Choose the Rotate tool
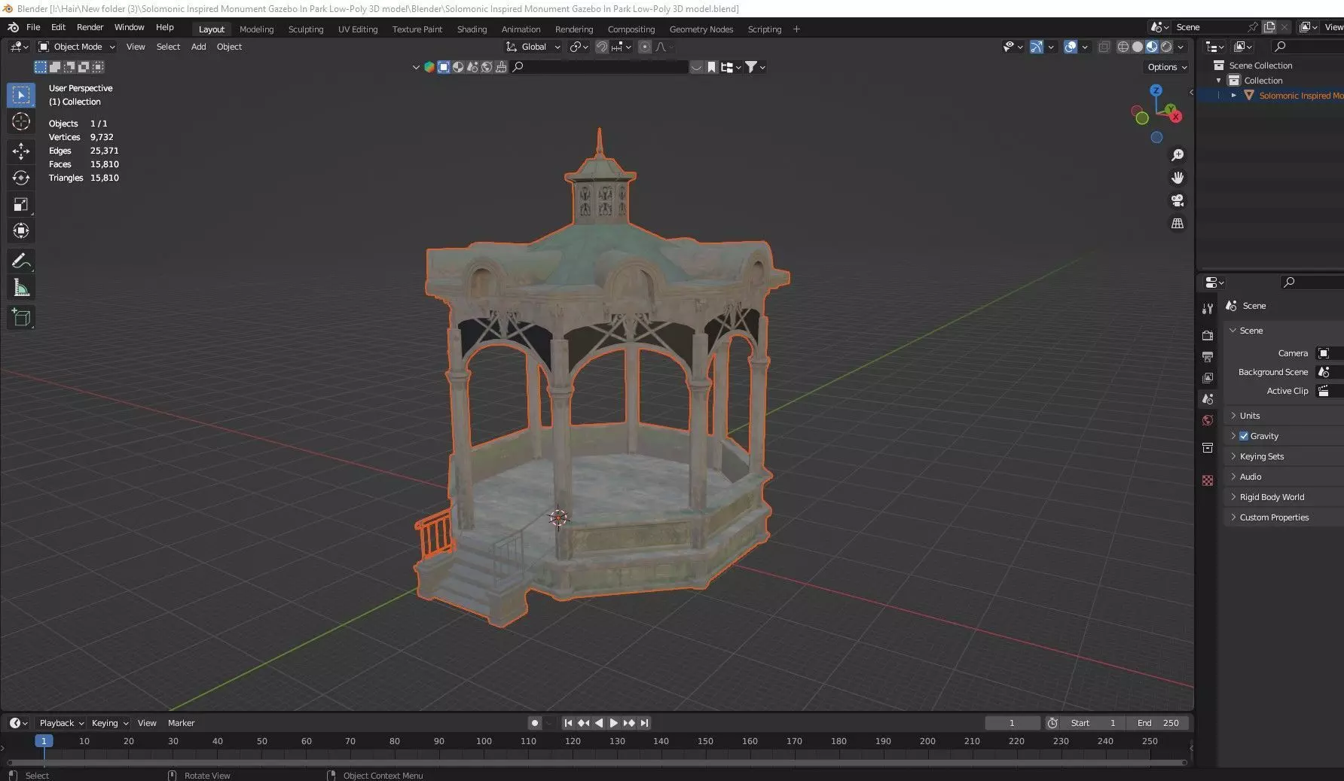 point(21,178)
